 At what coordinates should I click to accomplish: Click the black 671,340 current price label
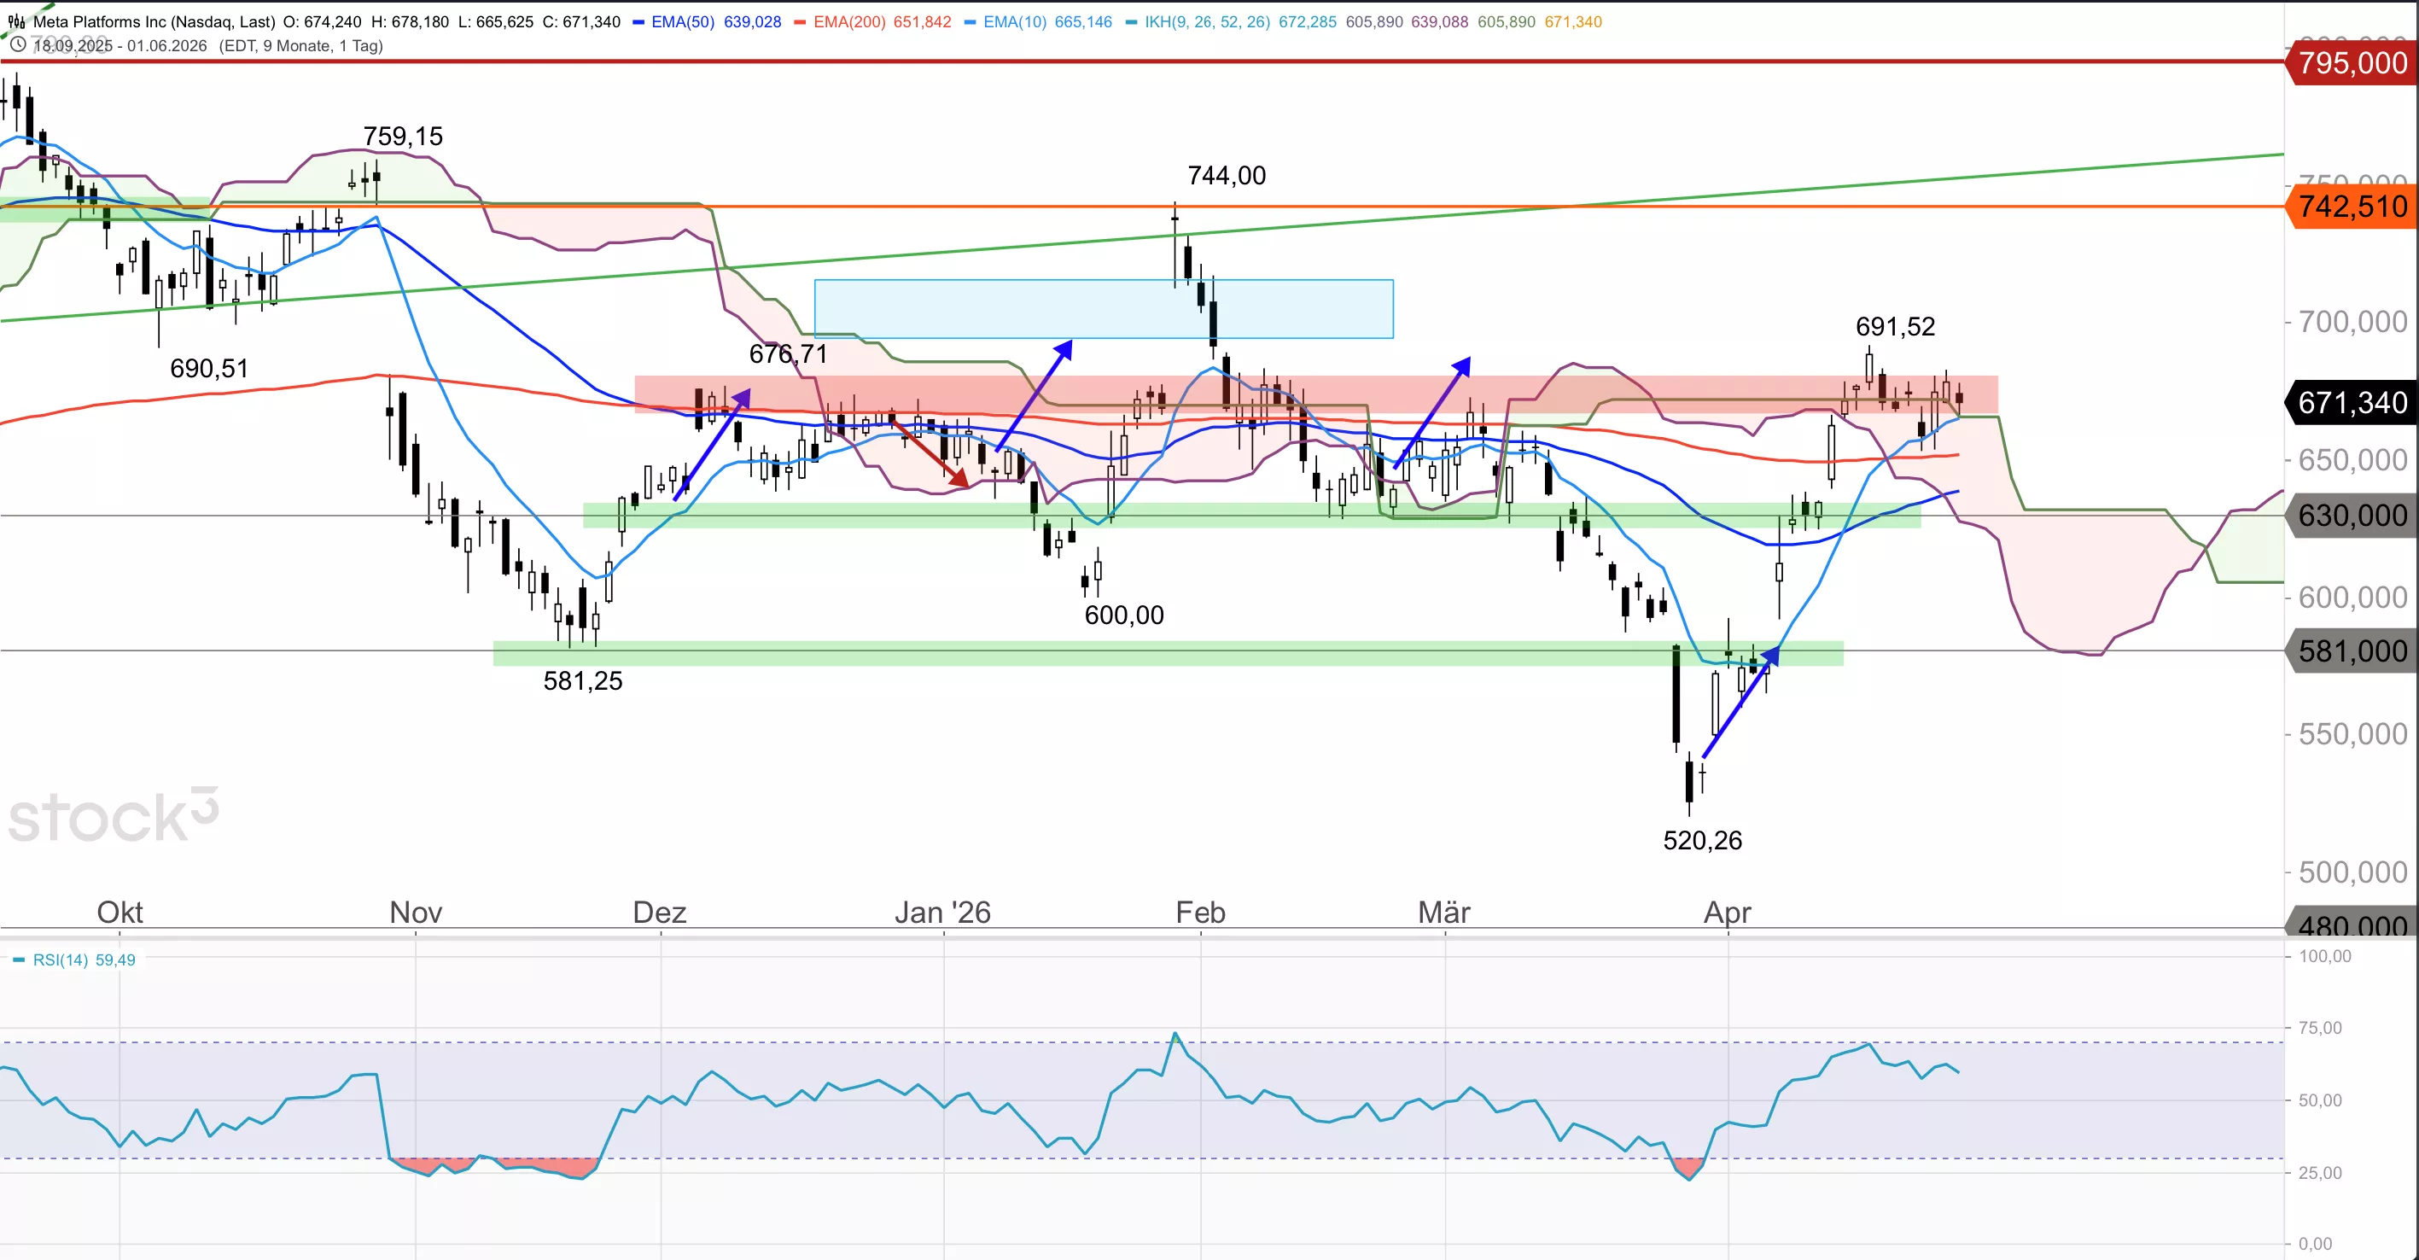(x=2351, y=403)
